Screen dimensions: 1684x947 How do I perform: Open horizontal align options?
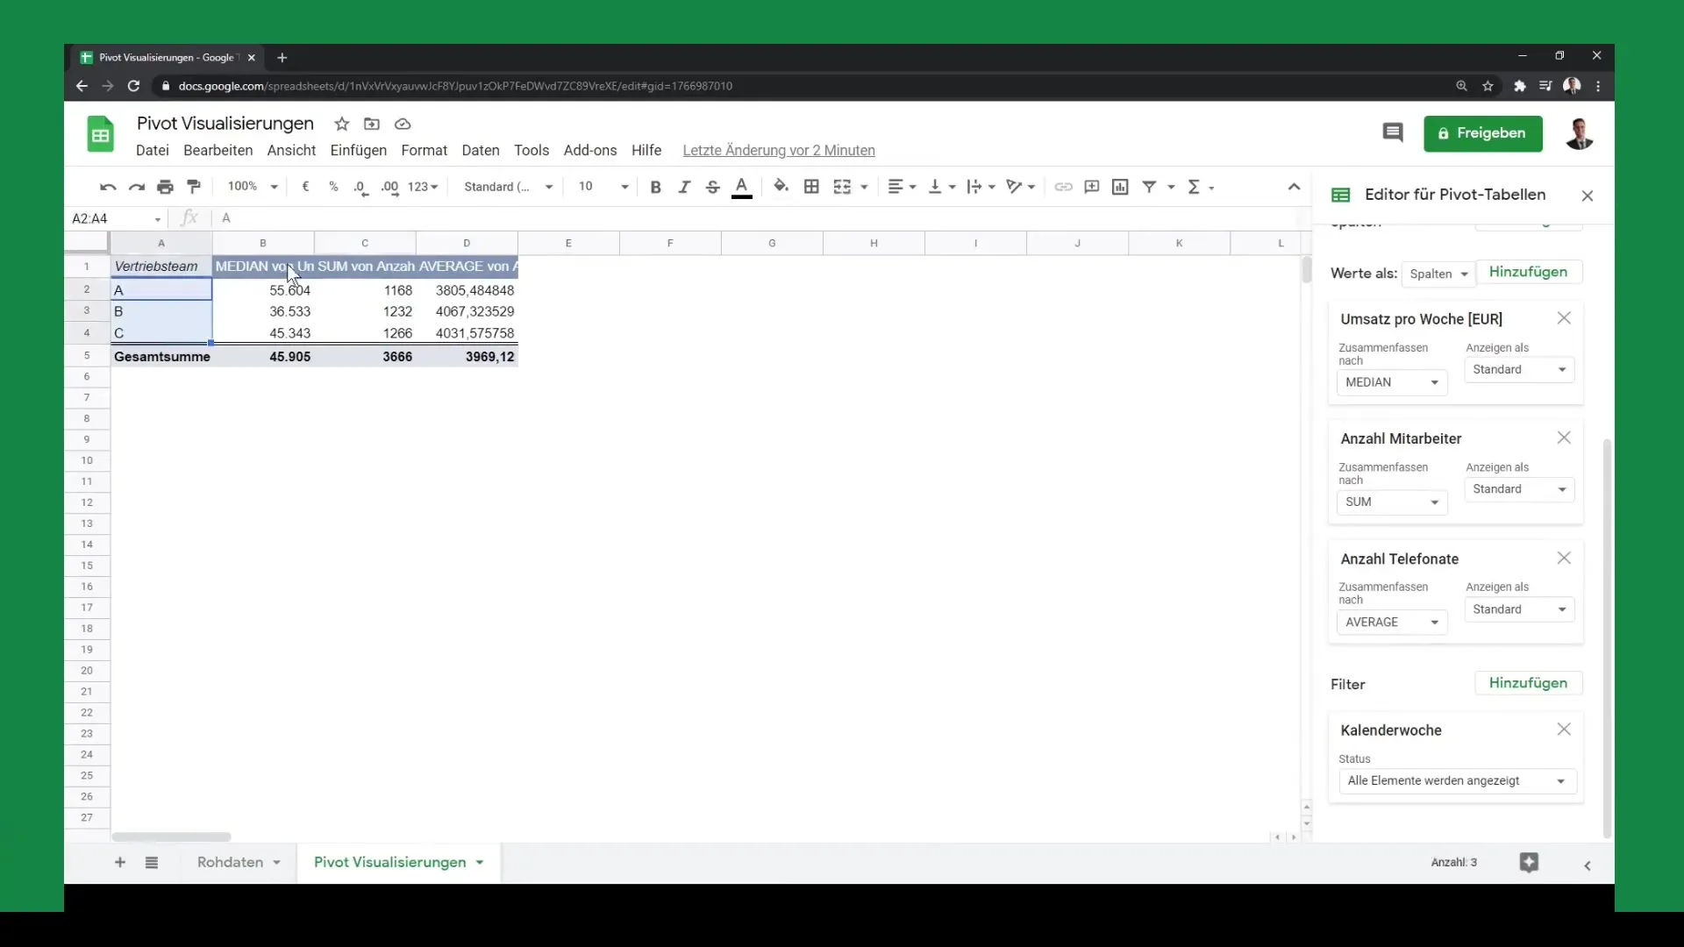(902, 187)
